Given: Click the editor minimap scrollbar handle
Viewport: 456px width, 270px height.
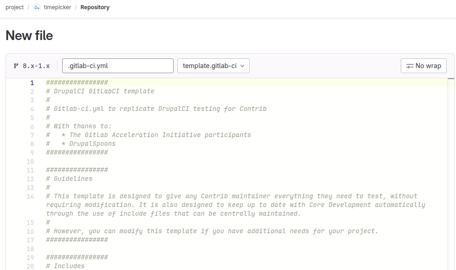Looking at the screenshot, I should click(451, 79).
